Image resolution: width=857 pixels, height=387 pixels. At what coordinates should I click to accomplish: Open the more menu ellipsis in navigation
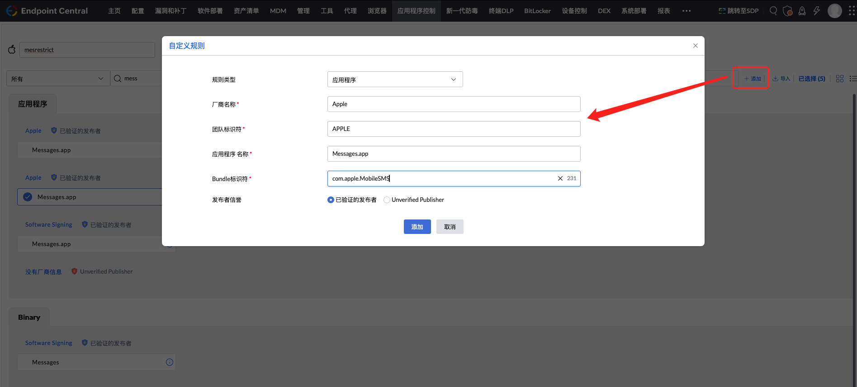(x=686, y=11)
